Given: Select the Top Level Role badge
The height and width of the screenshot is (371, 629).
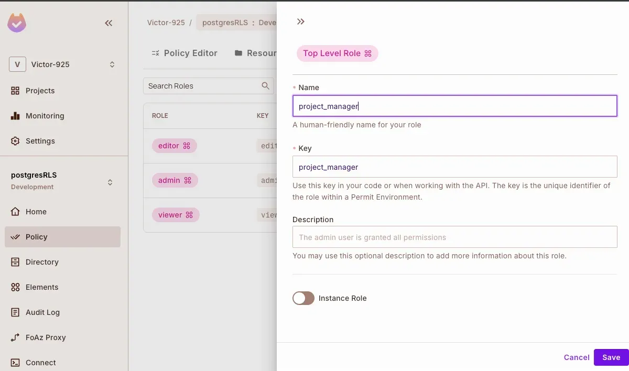Looking at the screenshot, I should (x=337, y=53).
